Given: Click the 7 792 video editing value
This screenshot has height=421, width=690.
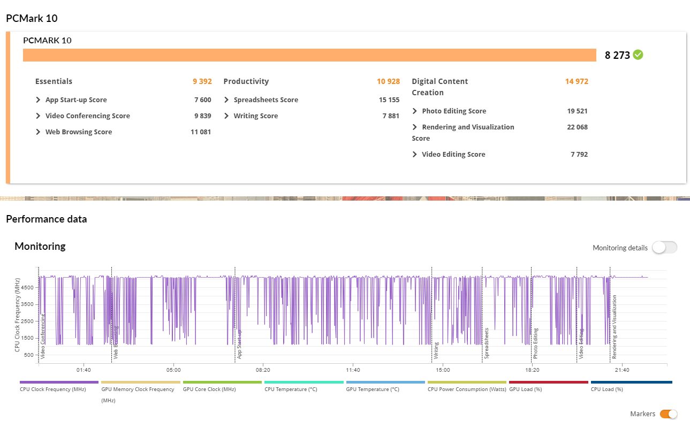Looking at the screenshot, I should (580, 155).
